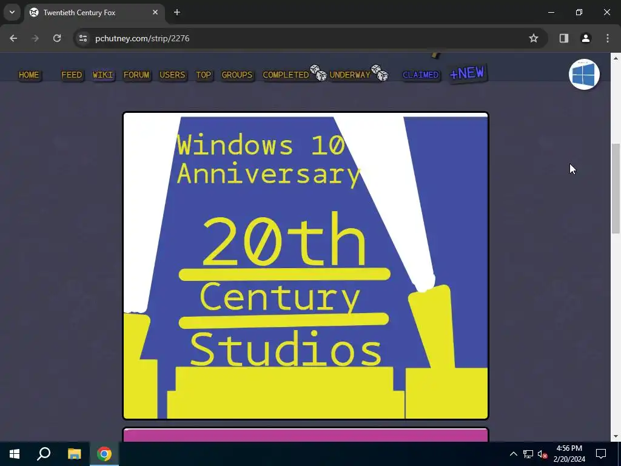The image size is (621, 466).
Task: Open the Chrome side panel icon
Action: pyautogui.click(x=564, y=38)
